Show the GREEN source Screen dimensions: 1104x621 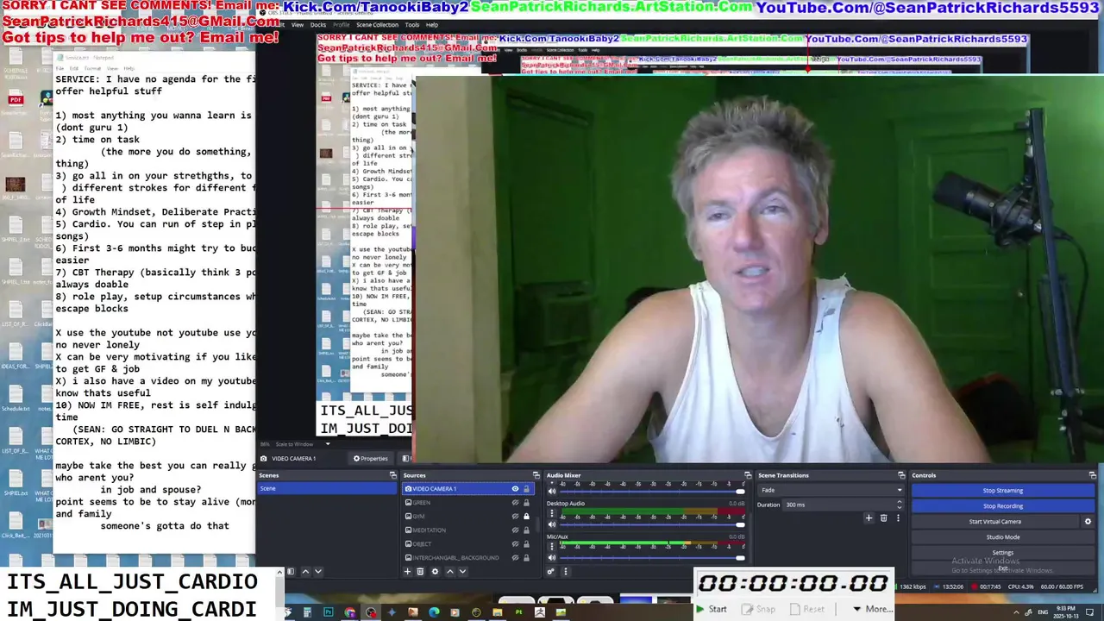pyautogui.click(x=515, y=503)
